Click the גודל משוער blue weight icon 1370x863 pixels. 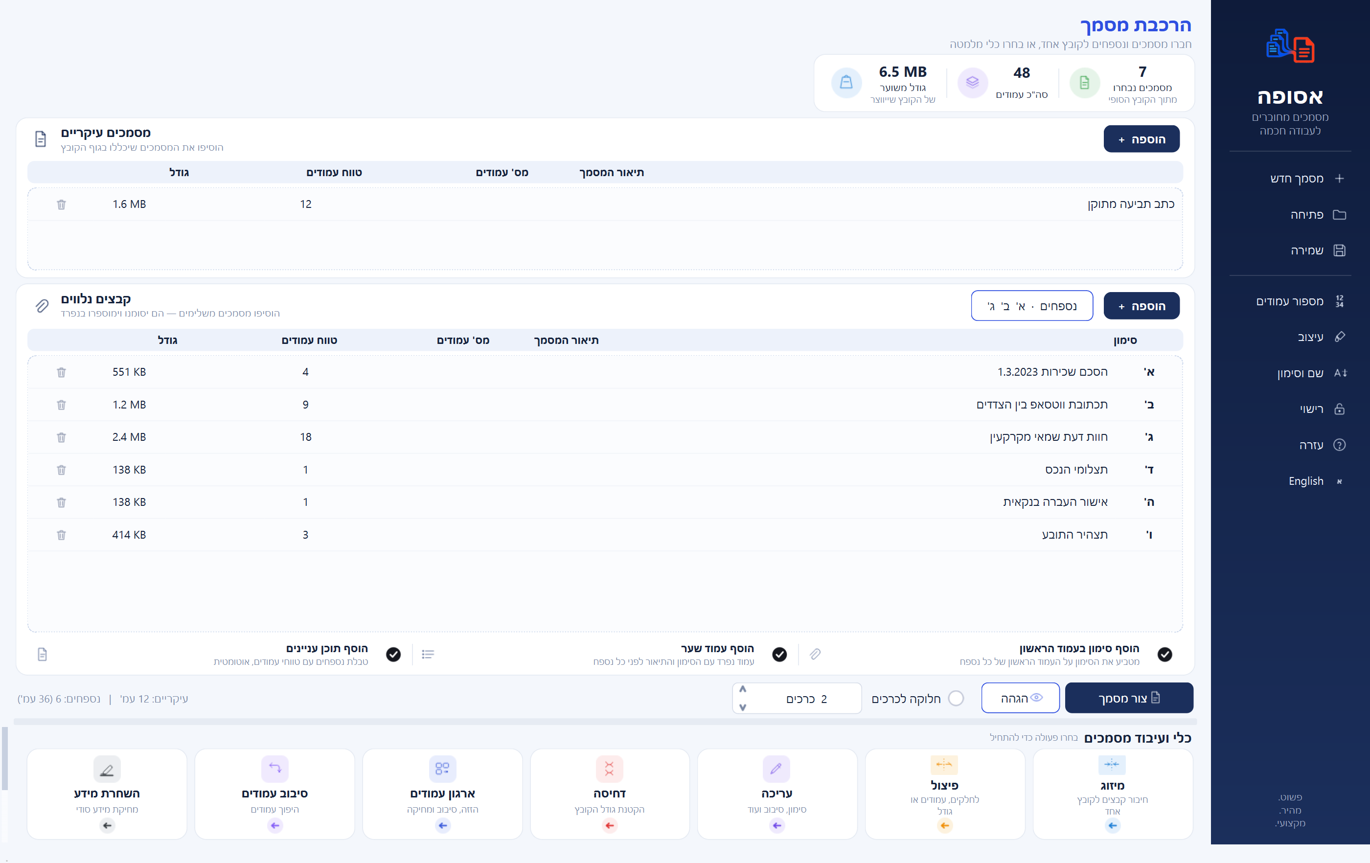point(846,83)
